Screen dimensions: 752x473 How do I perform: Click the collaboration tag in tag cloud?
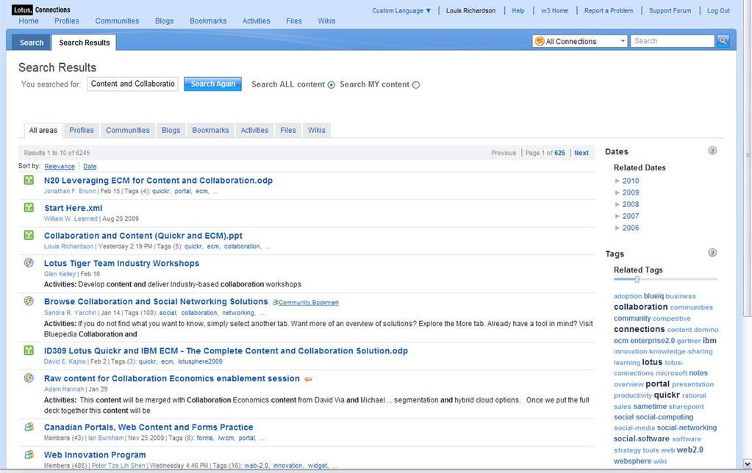coord(641,307)
